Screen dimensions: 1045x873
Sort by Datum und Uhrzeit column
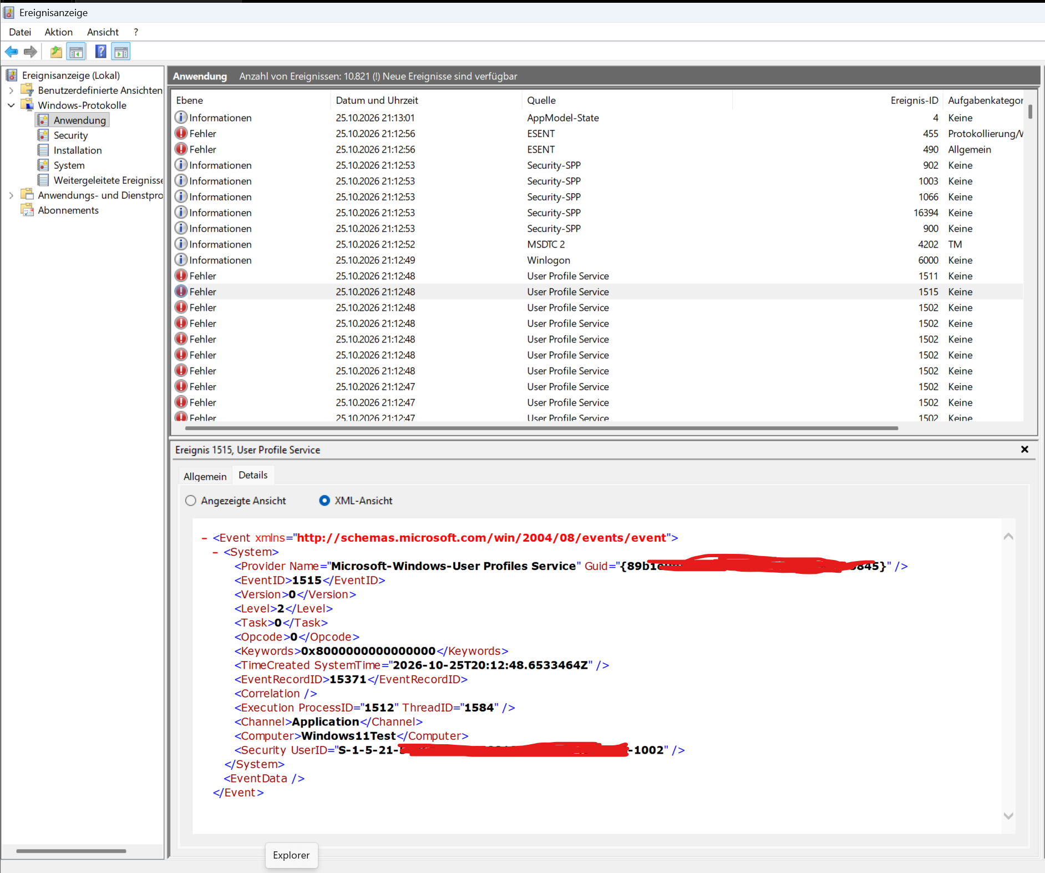tap(426, 100)
